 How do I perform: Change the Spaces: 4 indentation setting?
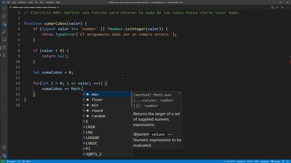(241, 161)
